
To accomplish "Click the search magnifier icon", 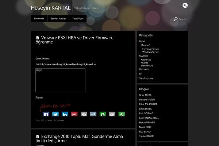I will coord(176,19).
